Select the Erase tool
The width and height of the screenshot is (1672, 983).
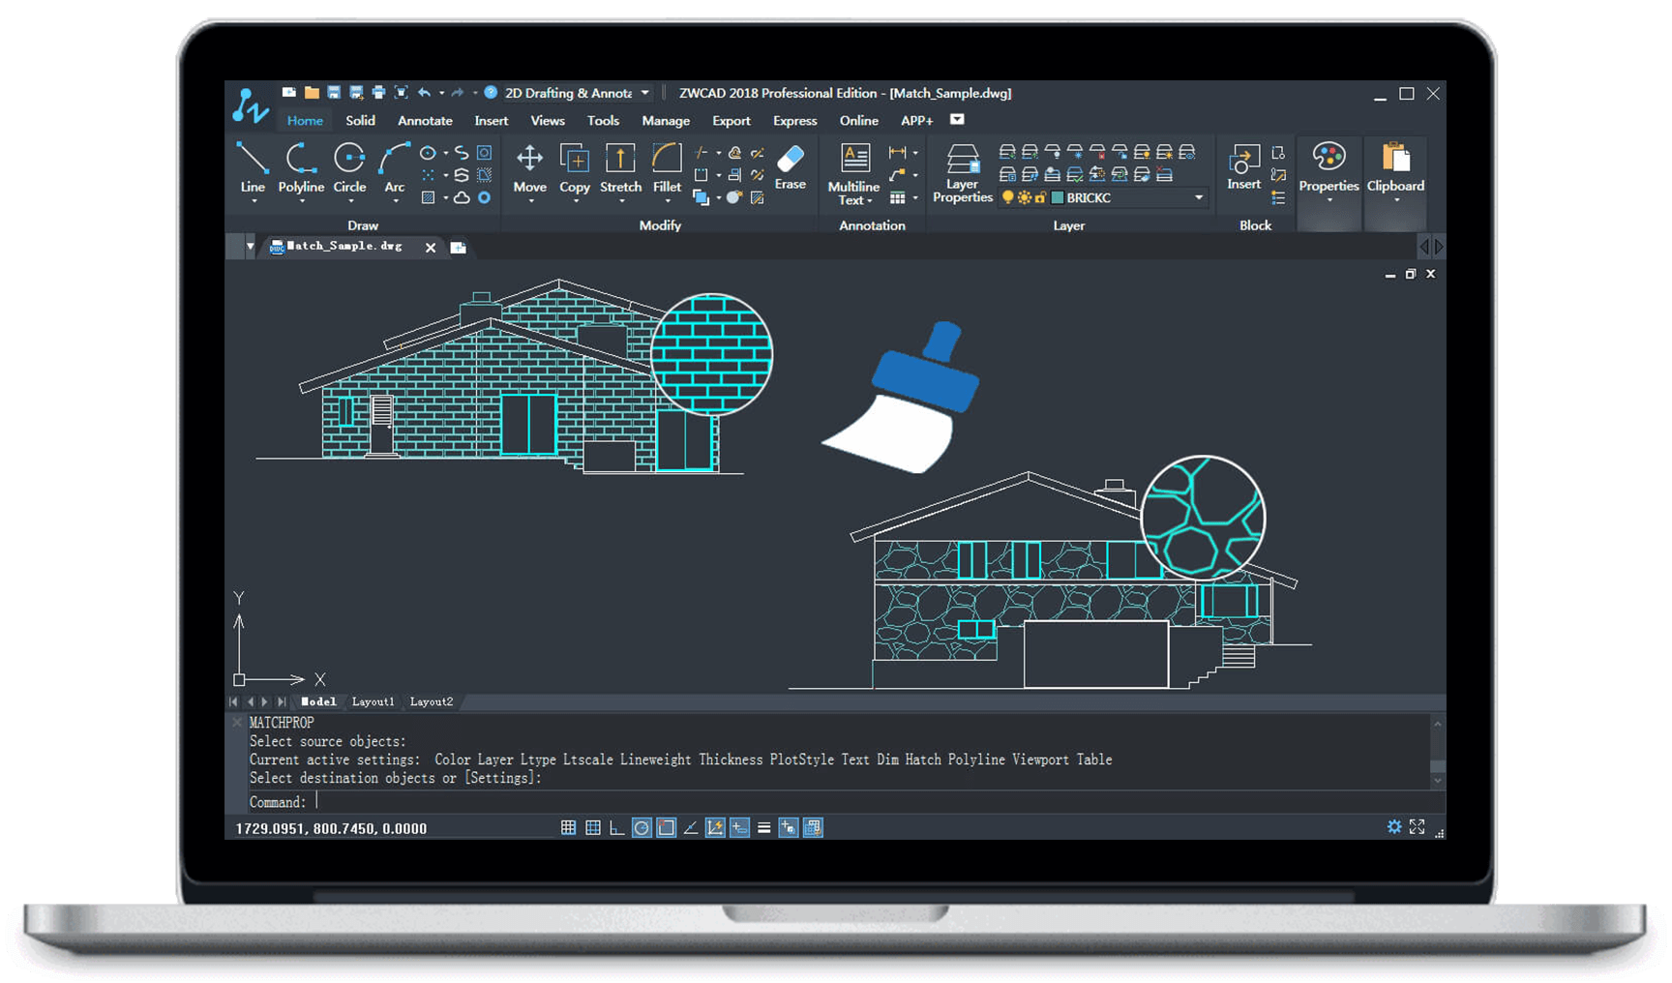click(x=790, y=165)
